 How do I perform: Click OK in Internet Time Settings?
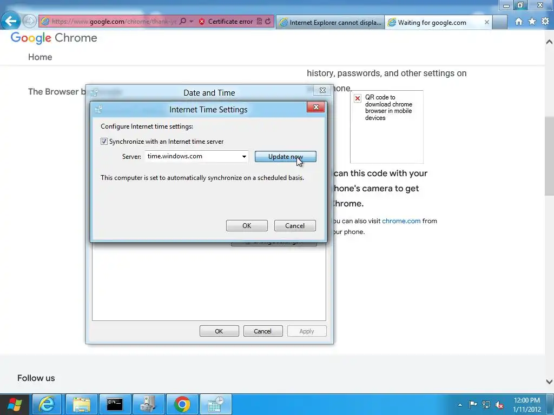[247, 226]
